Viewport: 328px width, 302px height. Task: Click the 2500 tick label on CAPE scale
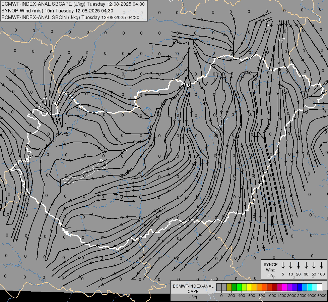click(x=302, y=296)
